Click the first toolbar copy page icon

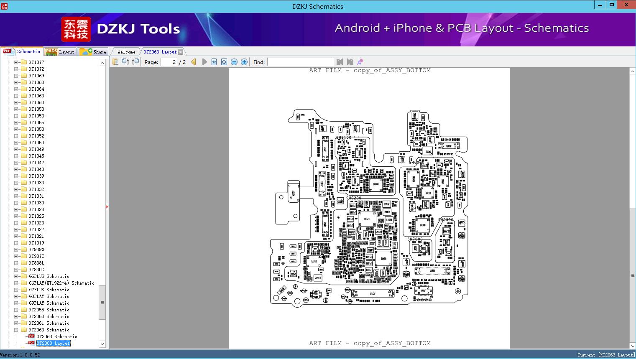(115, 62)
